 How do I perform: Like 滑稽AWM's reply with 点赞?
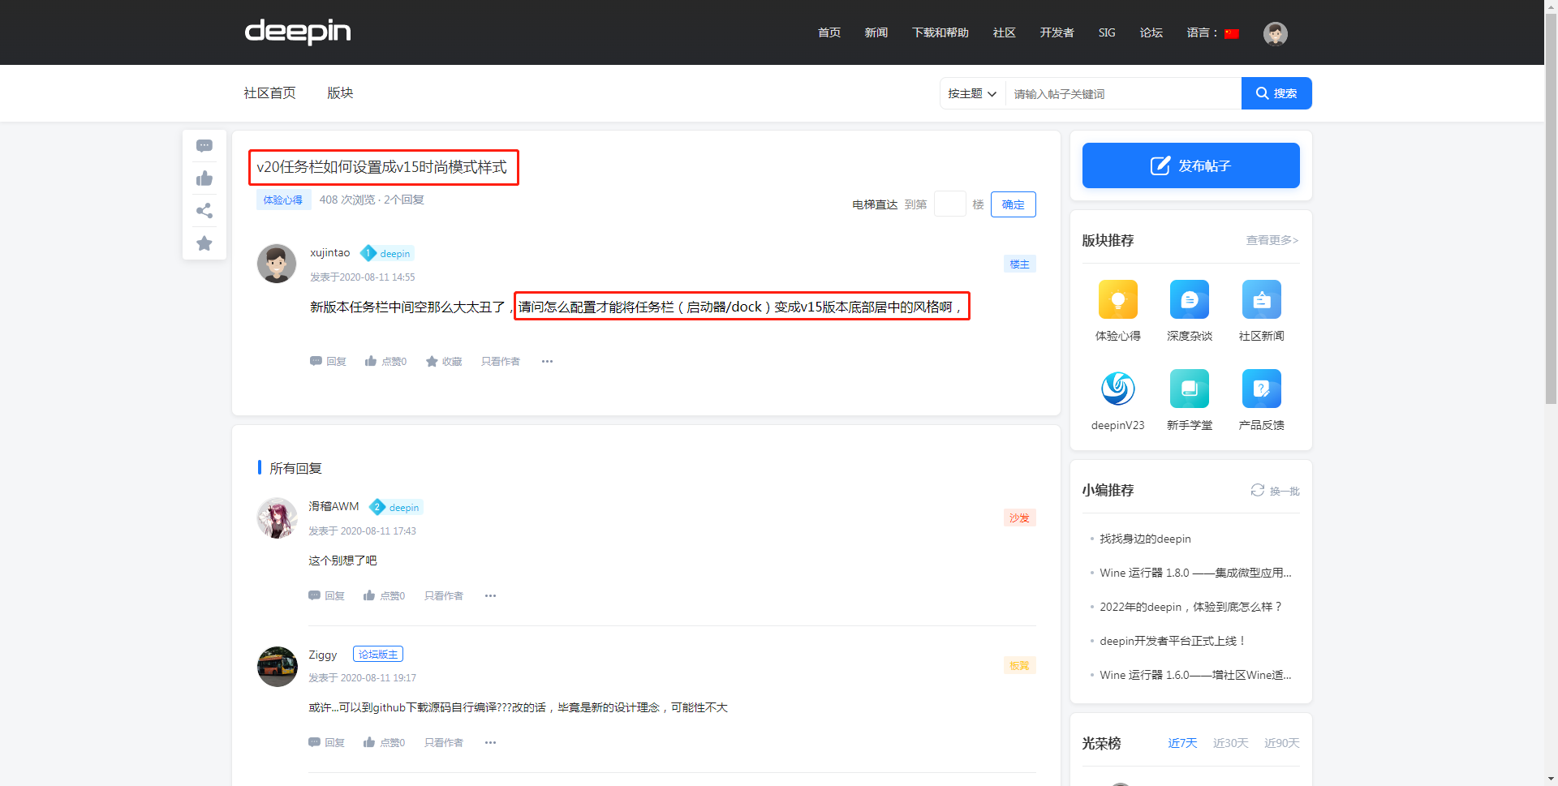(x=384, y=596)
